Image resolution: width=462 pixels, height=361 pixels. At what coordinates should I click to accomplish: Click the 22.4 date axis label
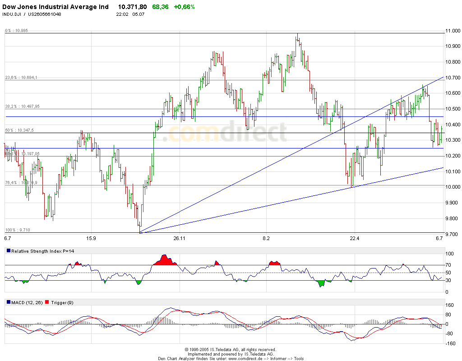(355, 238)
